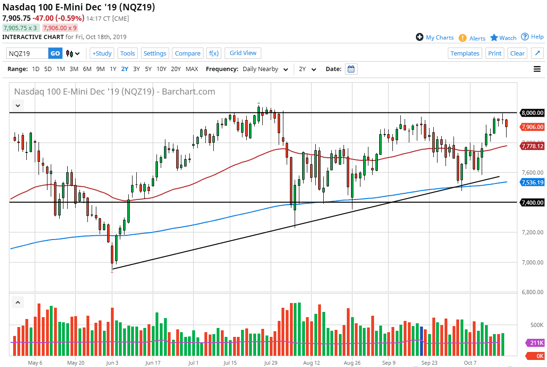This screenshot has width=547, height=367.
Task: Select the MAX range option
Action: (192, 69)
